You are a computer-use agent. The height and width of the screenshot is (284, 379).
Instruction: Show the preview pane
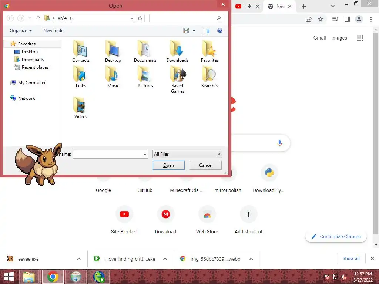pos(207,31)
